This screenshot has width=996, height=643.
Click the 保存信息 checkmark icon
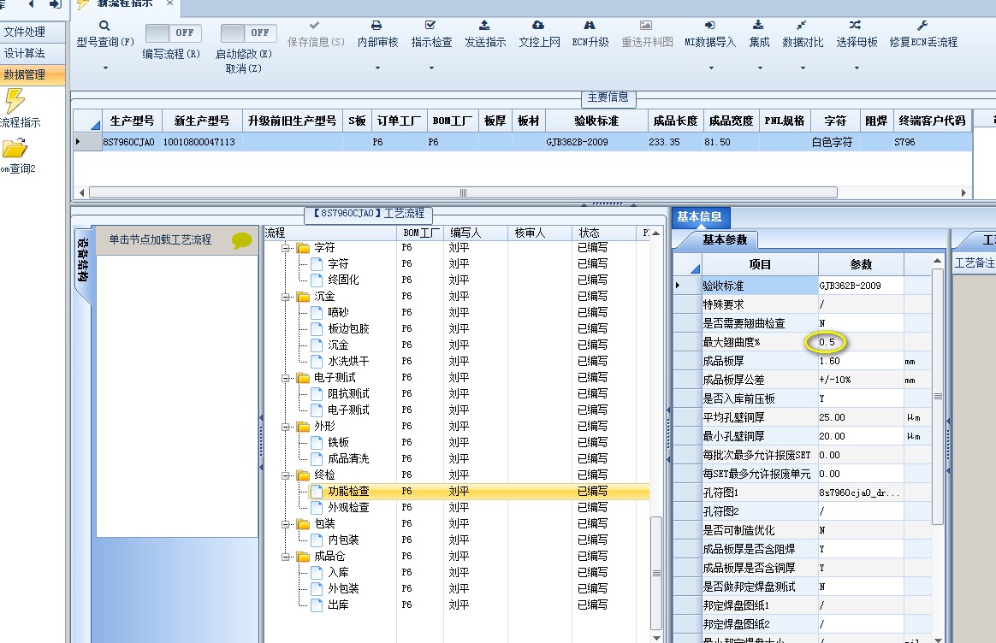(x=314, y=26)
